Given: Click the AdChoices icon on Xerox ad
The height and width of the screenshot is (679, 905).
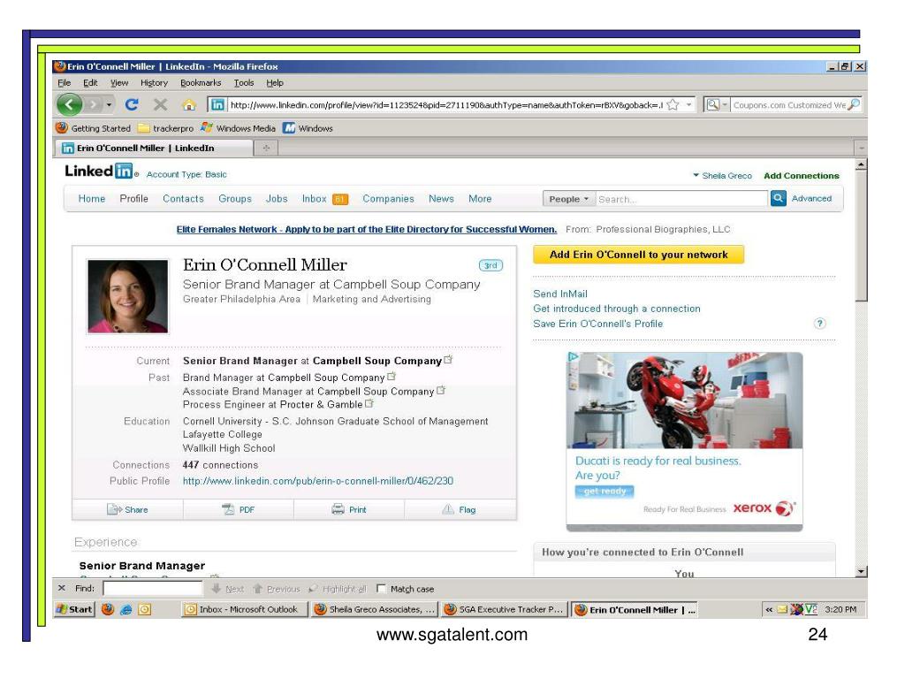Looking at the screenshot, I should (x=573, y=357).
